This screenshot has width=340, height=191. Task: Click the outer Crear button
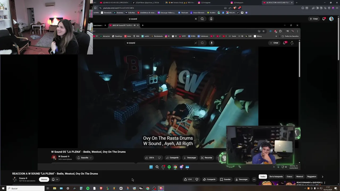click(314, 19)
